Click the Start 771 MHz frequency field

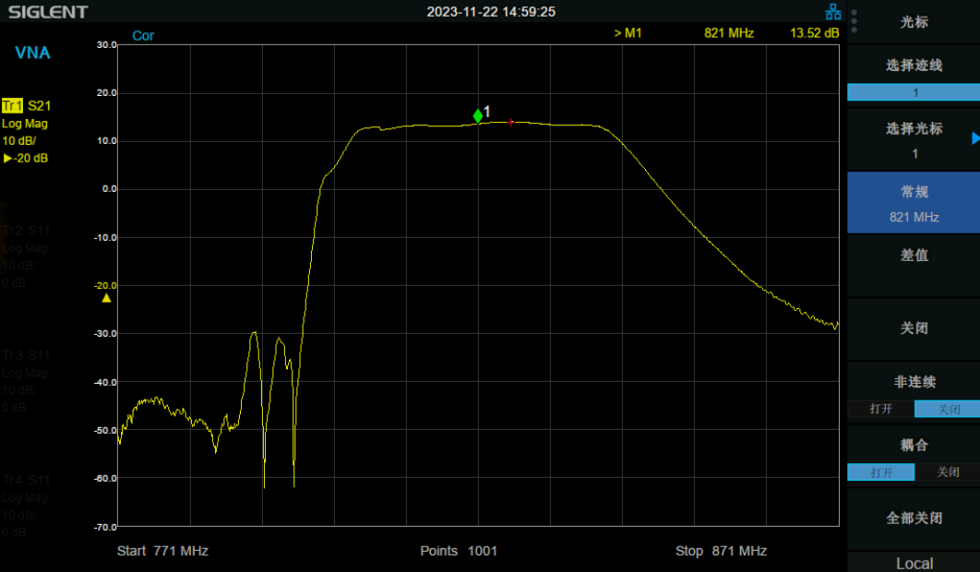point(162,551)
